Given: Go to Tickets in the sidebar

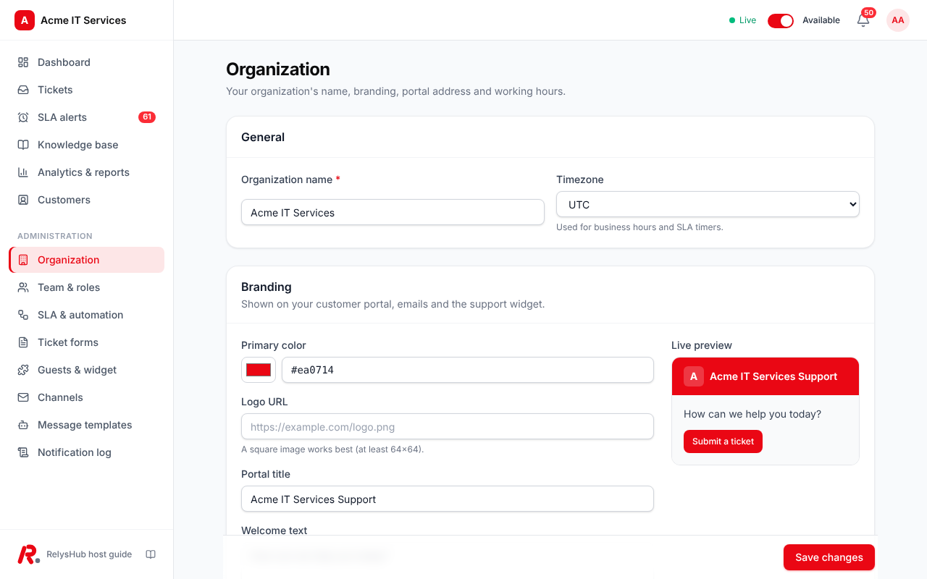Looking at the screenshot, I should (87, 90).
